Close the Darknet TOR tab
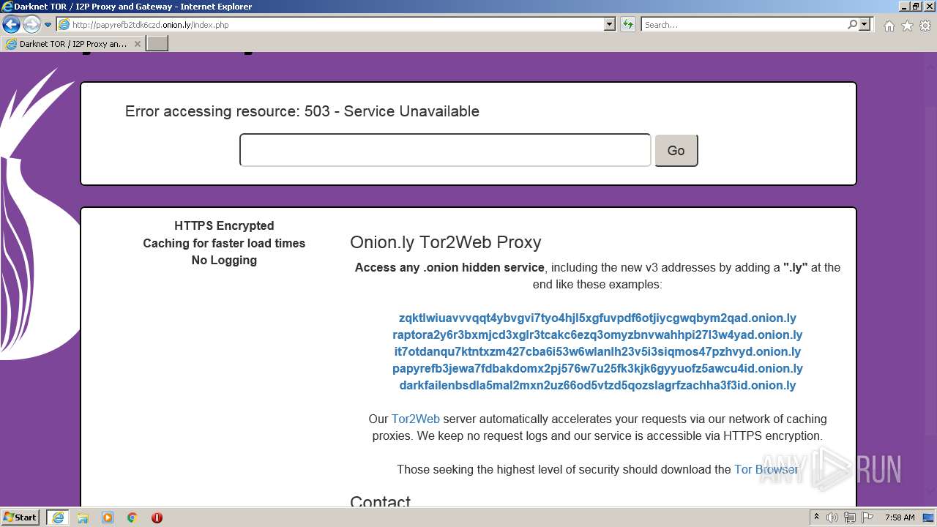This screenshot has width=937, height=527. coord(137,44)
